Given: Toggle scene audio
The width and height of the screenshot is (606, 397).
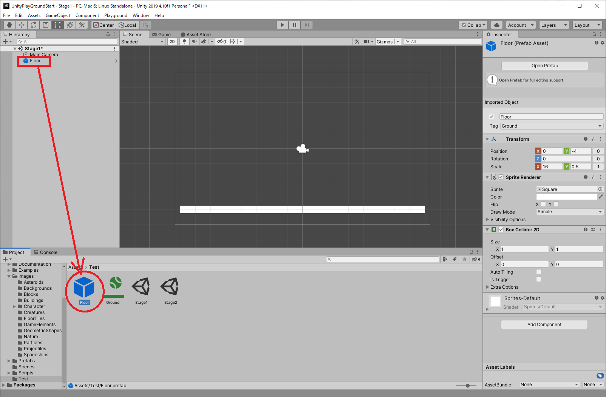Looking at the screenshot, I should (194, 42).
